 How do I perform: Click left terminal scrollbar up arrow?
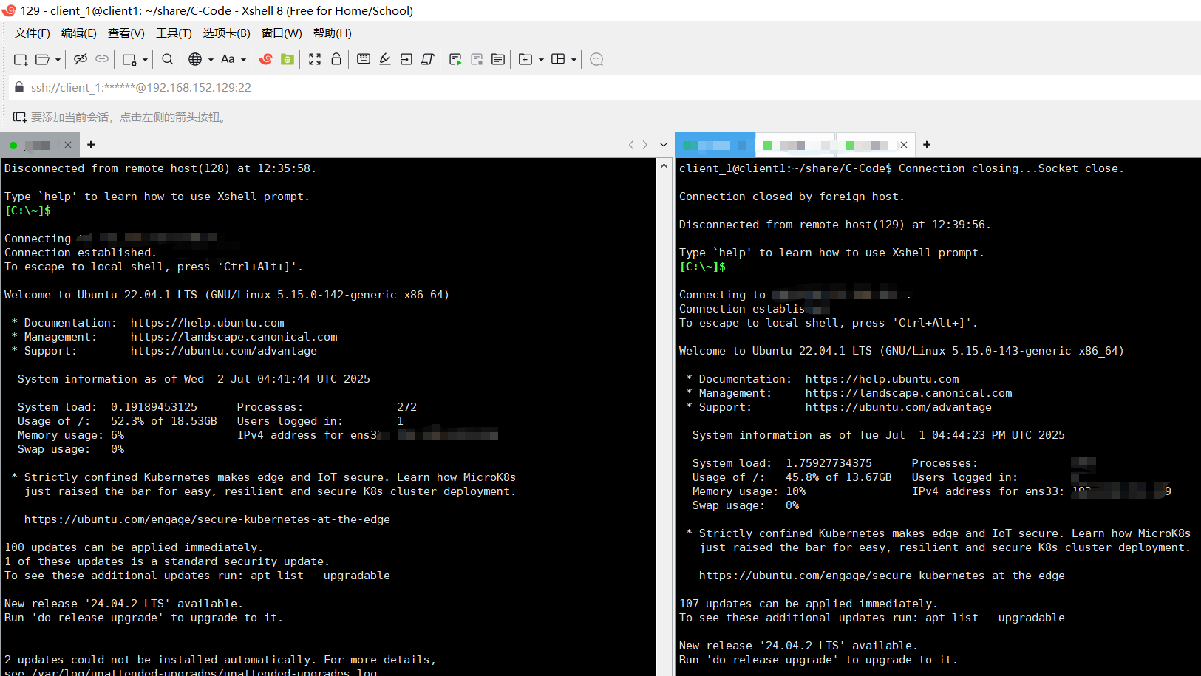tap(664, 166)
